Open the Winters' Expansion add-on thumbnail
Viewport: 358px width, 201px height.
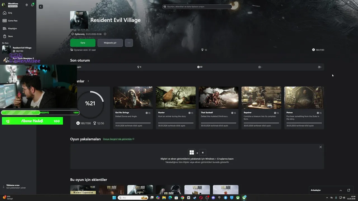pos(83,190)
